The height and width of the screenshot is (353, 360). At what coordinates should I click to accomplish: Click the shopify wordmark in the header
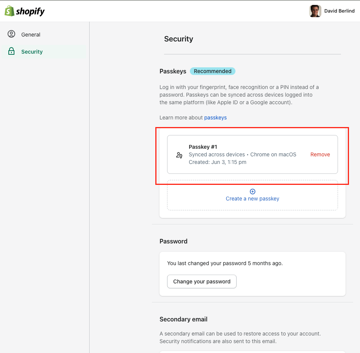click(x=31, y=11)
